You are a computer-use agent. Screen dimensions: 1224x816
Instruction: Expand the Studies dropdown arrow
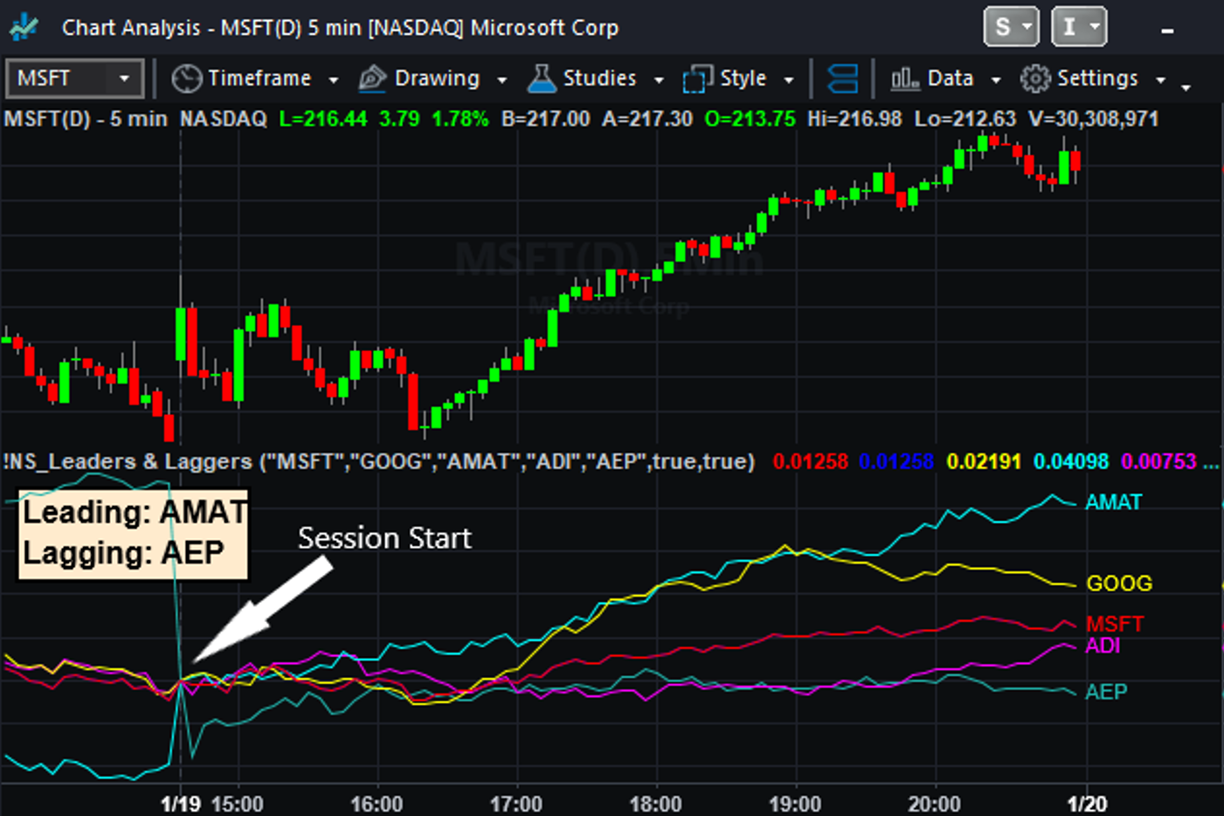coord(658,80)
